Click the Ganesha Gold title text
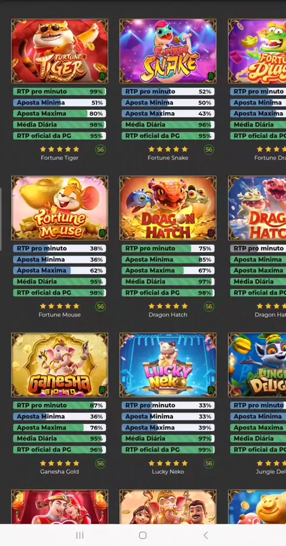 [60, 471]
